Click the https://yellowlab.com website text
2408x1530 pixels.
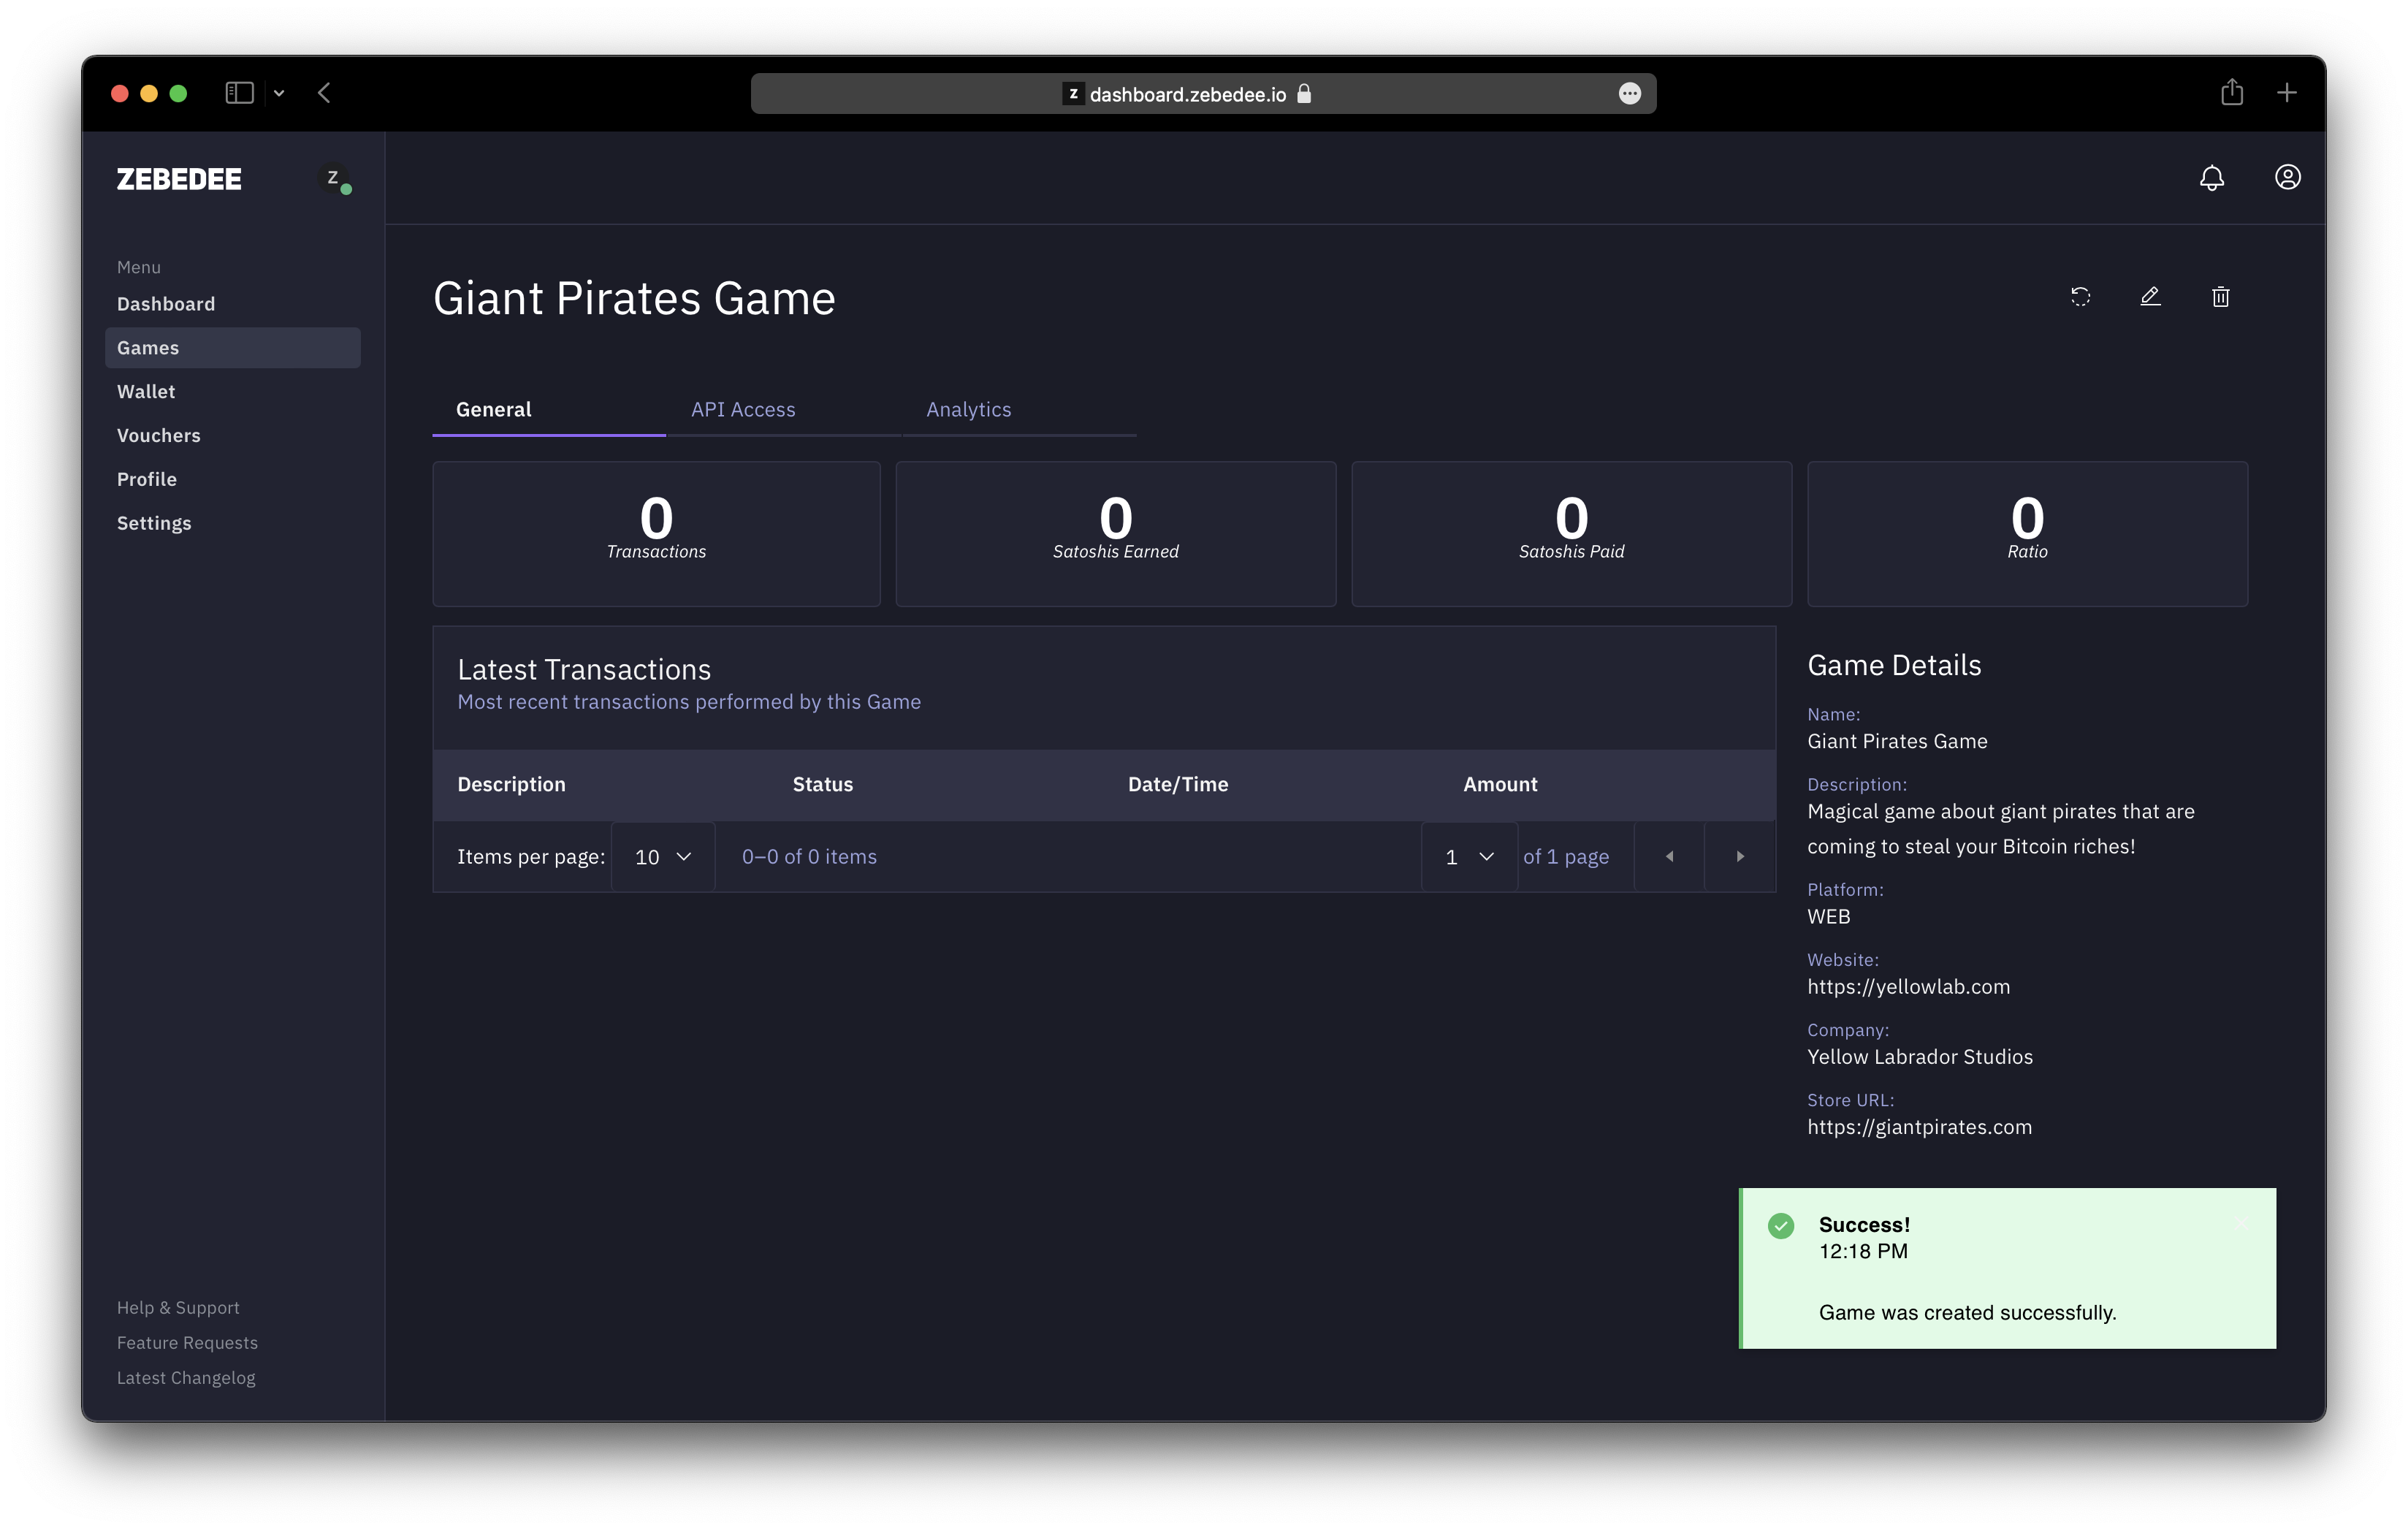point(1908,987)
